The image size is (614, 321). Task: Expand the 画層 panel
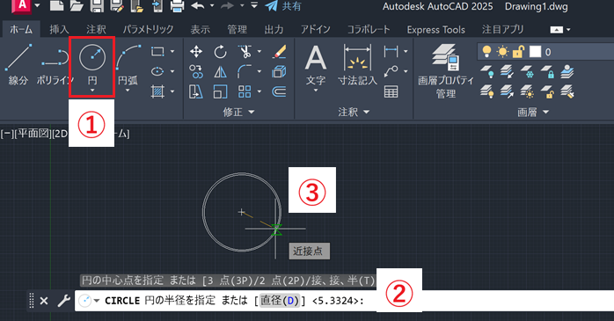(x=533, y=113)
